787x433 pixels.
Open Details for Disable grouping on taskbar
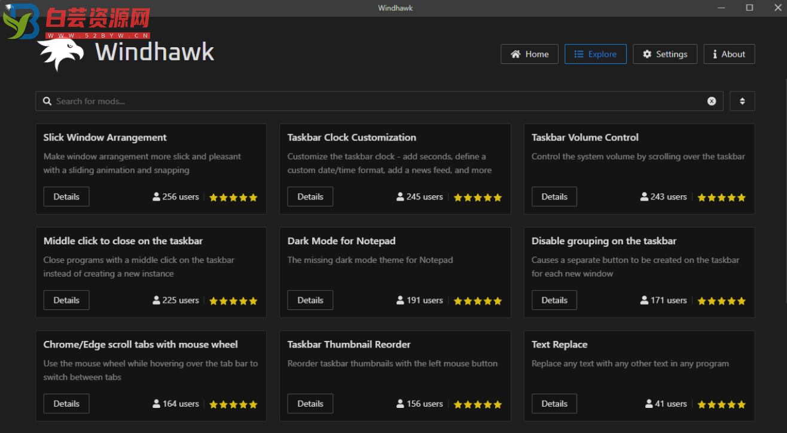(554, 300)
